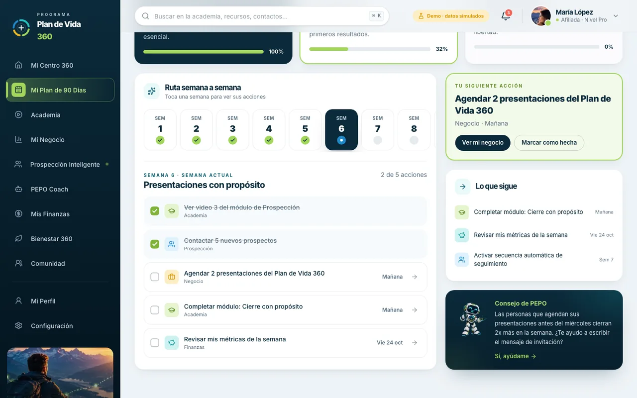Check Completar módulo: Cierre con propósito task
Image resolution: width=637 pixels, height=398 pixels.
point(155,310)
